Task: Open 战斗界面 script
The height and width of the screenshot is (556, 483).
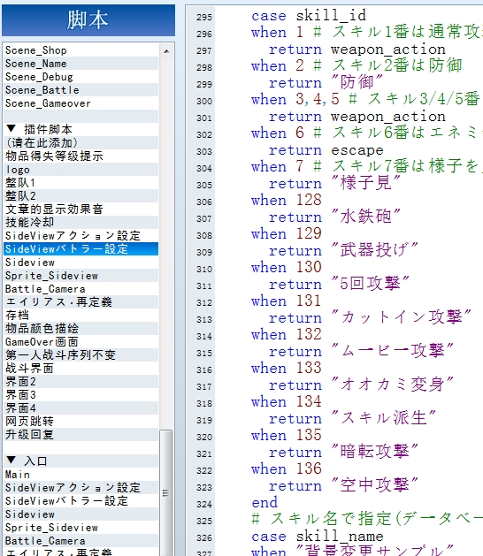Action: [80, 369]
